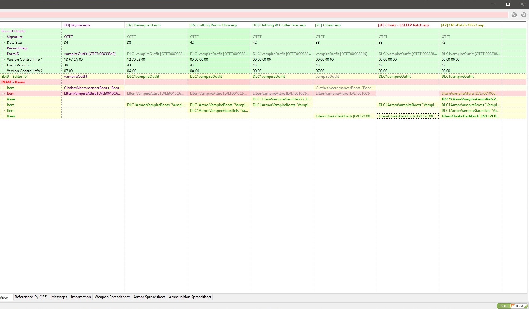Screen dimensions: 529x309
Task: Click the [42] CRF-Patch OFG2.esp column header
Action: pos(470,25)
